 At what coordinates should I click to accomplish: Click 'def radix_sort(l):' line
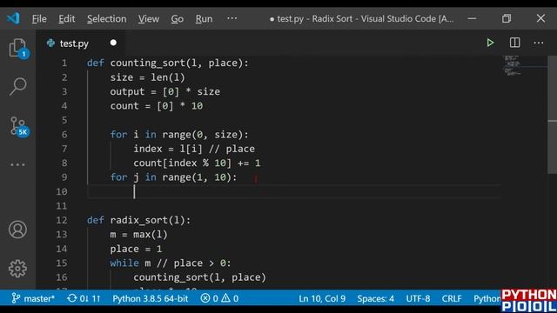coord(138,220)
